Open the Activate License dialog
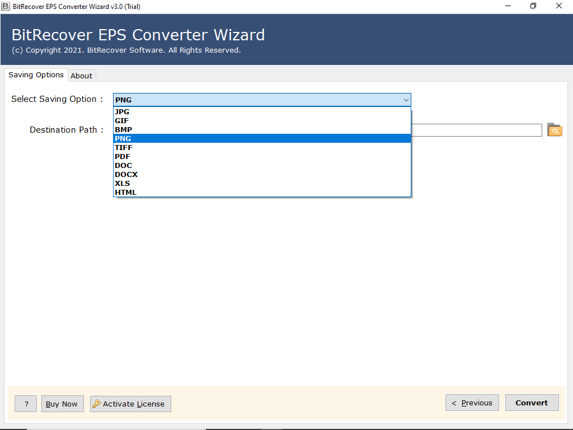 130,404
